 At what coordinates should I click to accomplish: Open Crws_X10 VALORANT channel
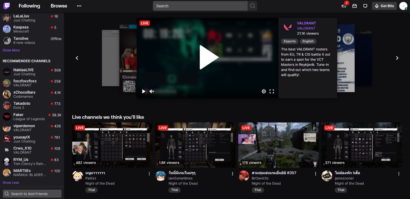coord(32,150)
